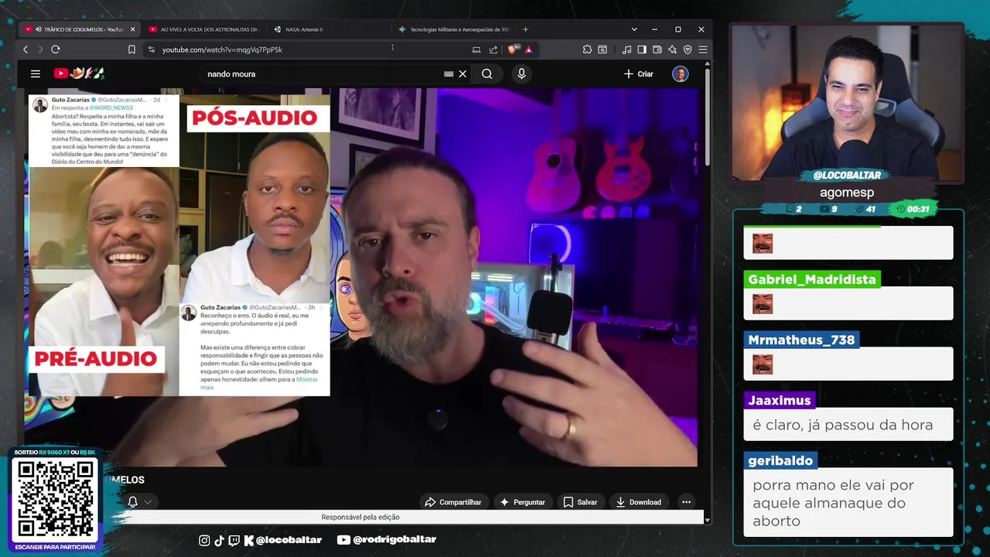Screen dimensions: 990x557
Task: Click the Perguntar ask button
Action: 522,502
